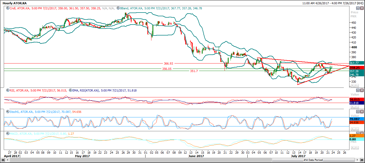365x163 pixels.
Task: Click the RSI indicator clock icon
Action: [x=8, y=90]
